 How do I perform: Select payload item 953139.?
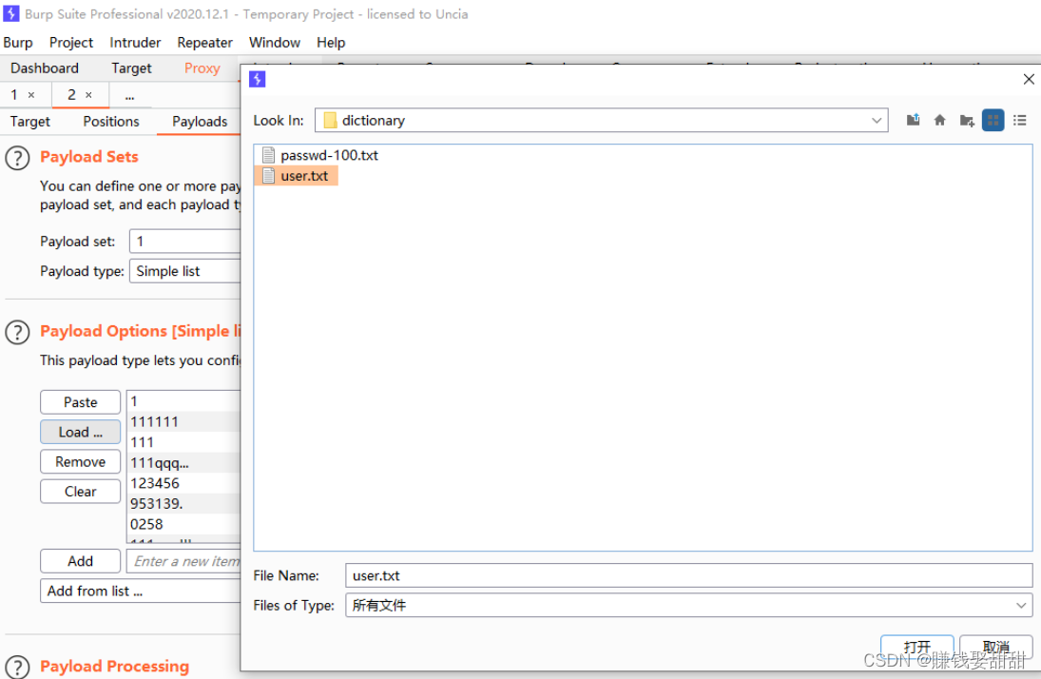(x=183, y=504)
